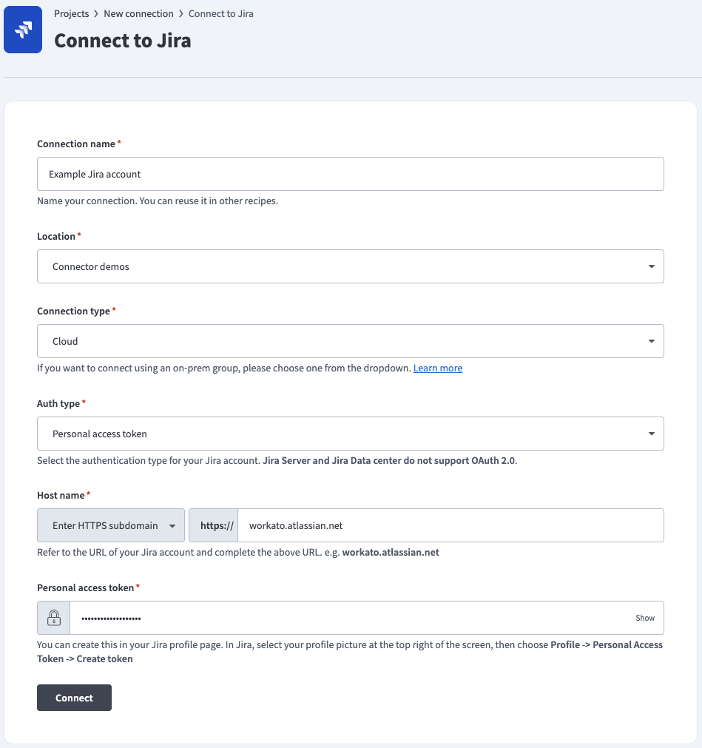Open the Auth type dropdown showing Personal access token
Screen dimensions: 702x748
pyautogui.click(x=351, y=434)
